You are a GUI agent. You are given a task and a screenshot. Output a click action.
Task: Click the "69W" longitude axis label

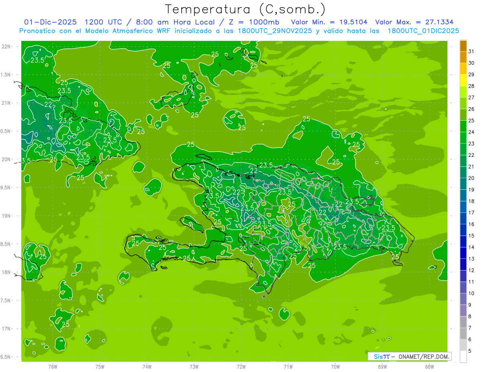382,366
